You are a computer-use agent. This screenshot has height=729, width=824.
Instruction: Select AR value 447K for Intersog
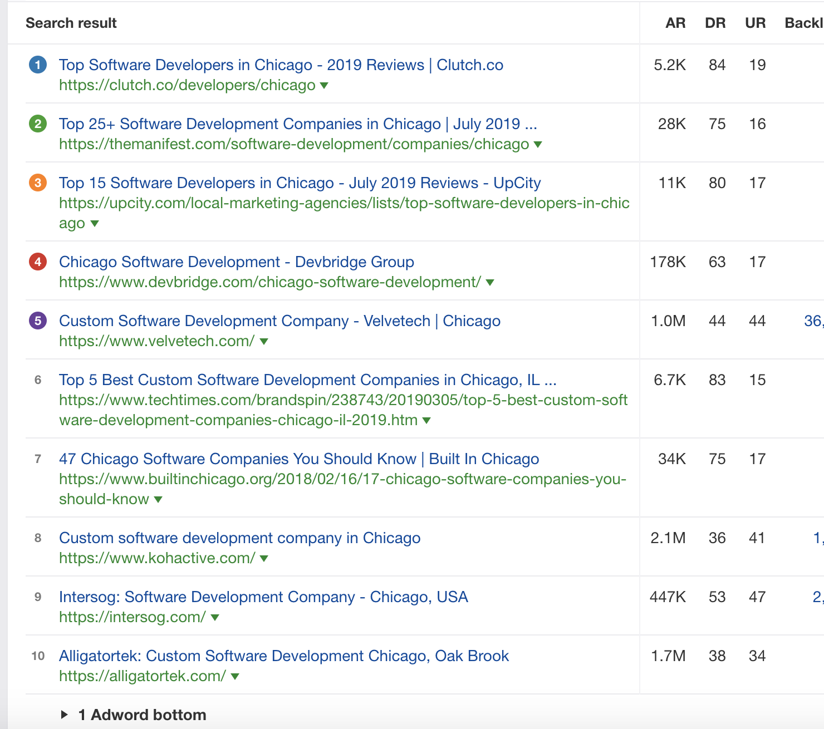(x=668, y=597)
